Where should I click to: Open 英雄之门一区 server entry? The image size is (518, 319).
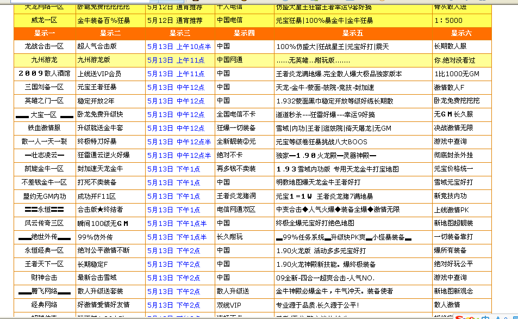pyautogui.click(x=44, y=101)
